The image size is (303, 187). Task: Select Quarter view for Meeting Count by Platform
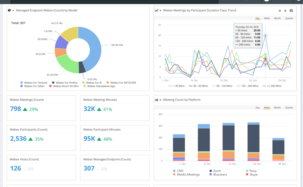289,108
